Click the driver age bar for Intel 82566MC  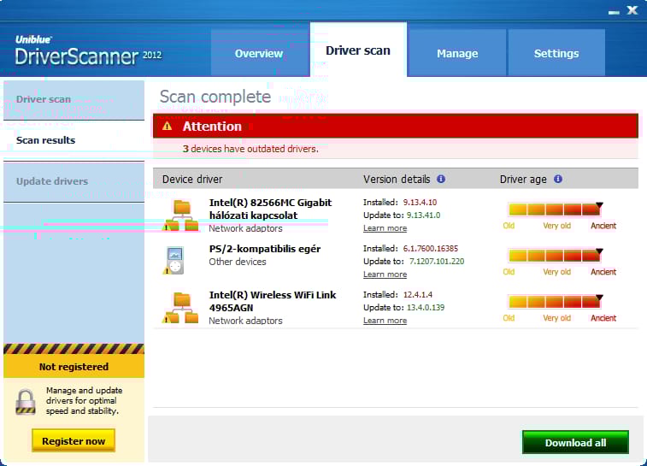tap(555, 209)
